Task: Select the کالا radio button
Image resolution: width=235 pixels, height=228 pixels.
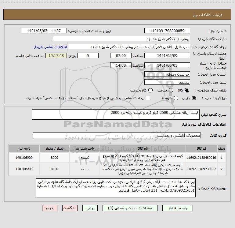Action: pyautogui.click(x=187, y=90)
